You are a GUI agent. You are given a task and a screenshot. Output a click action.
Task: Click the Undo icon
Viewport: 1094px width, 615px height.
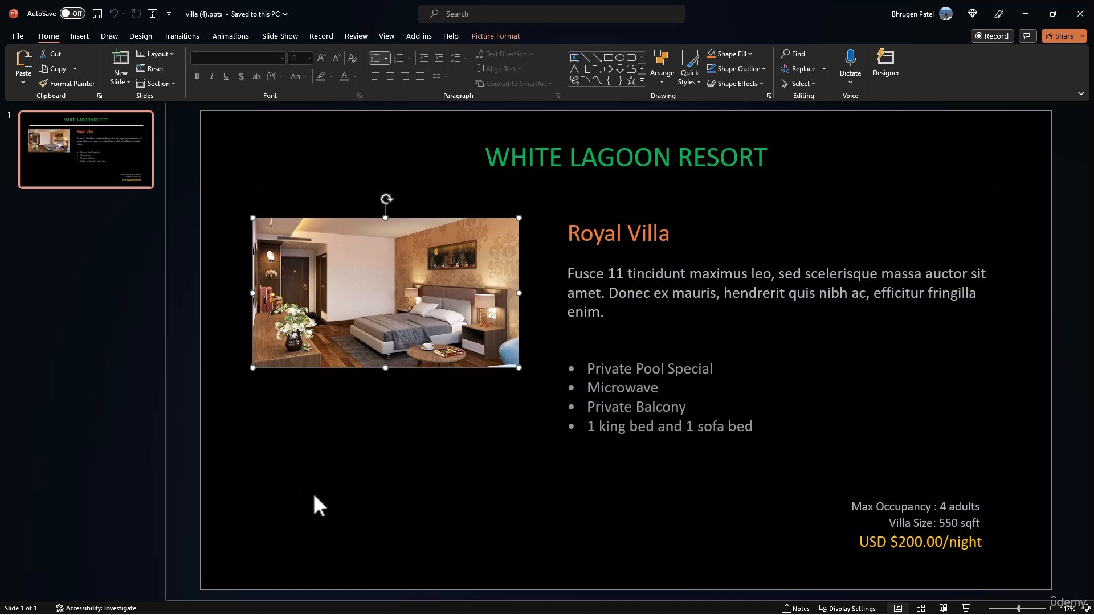(x=114, y=14)
